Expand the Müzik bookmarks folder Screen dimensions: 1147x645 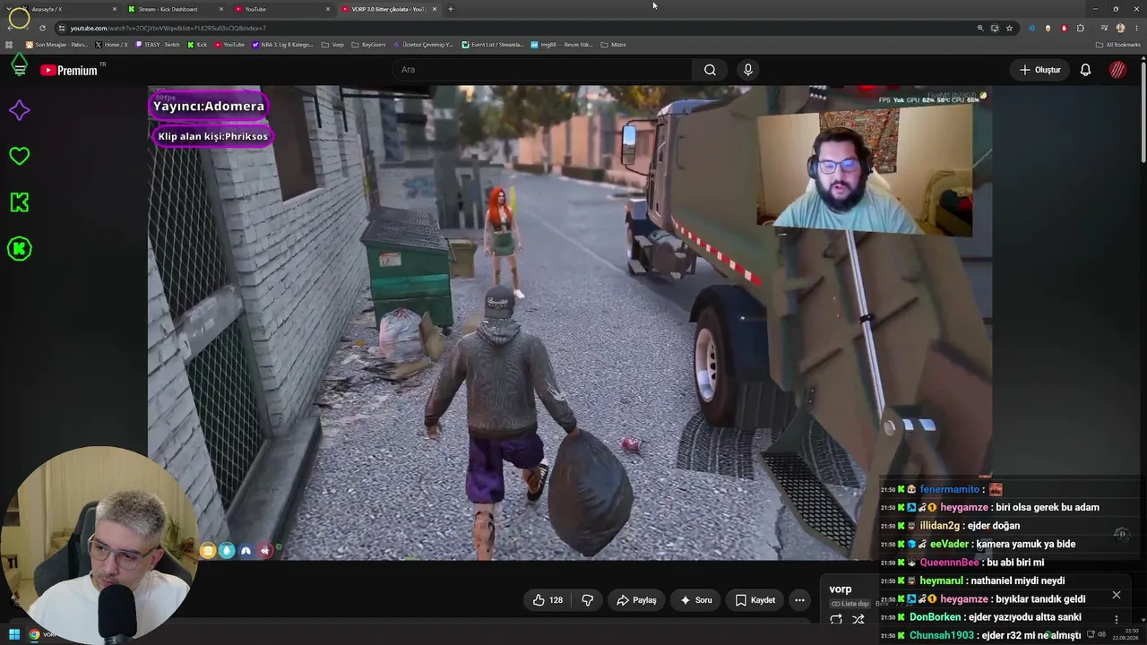point(613,45)
